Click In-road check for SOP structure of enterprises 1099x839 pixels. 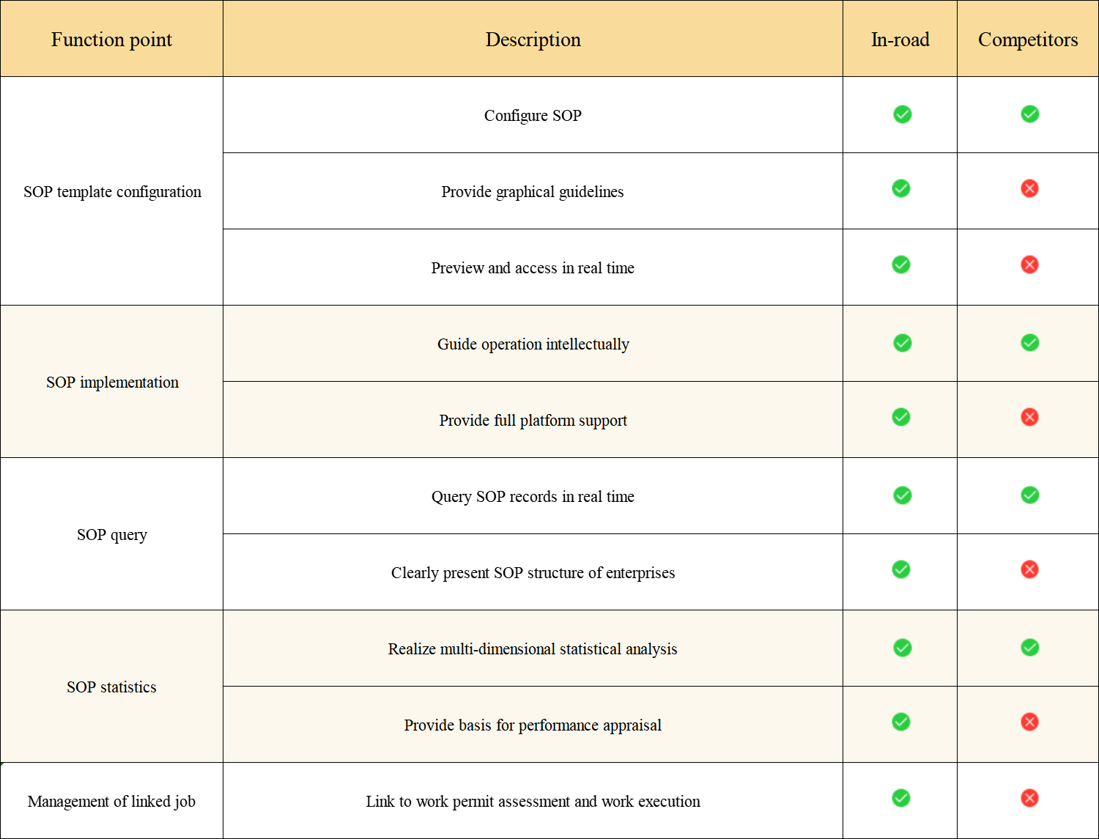[x=901, y=569]
